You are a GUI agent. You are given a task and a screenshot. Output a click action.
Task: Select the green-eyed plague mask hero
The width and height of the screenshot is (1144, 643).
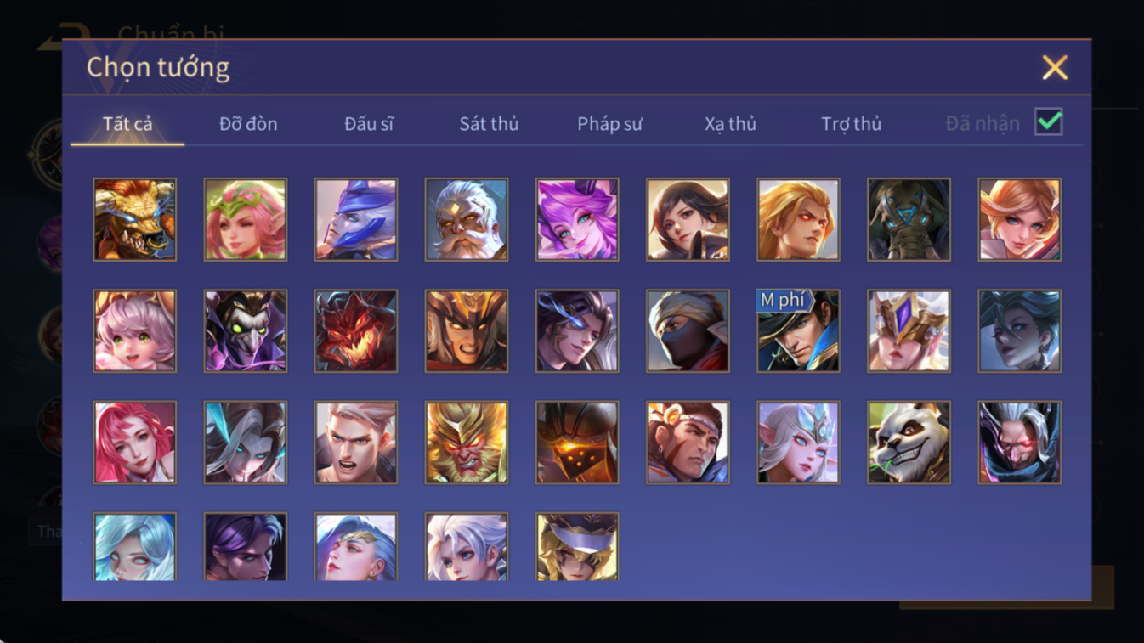point(246,331)
